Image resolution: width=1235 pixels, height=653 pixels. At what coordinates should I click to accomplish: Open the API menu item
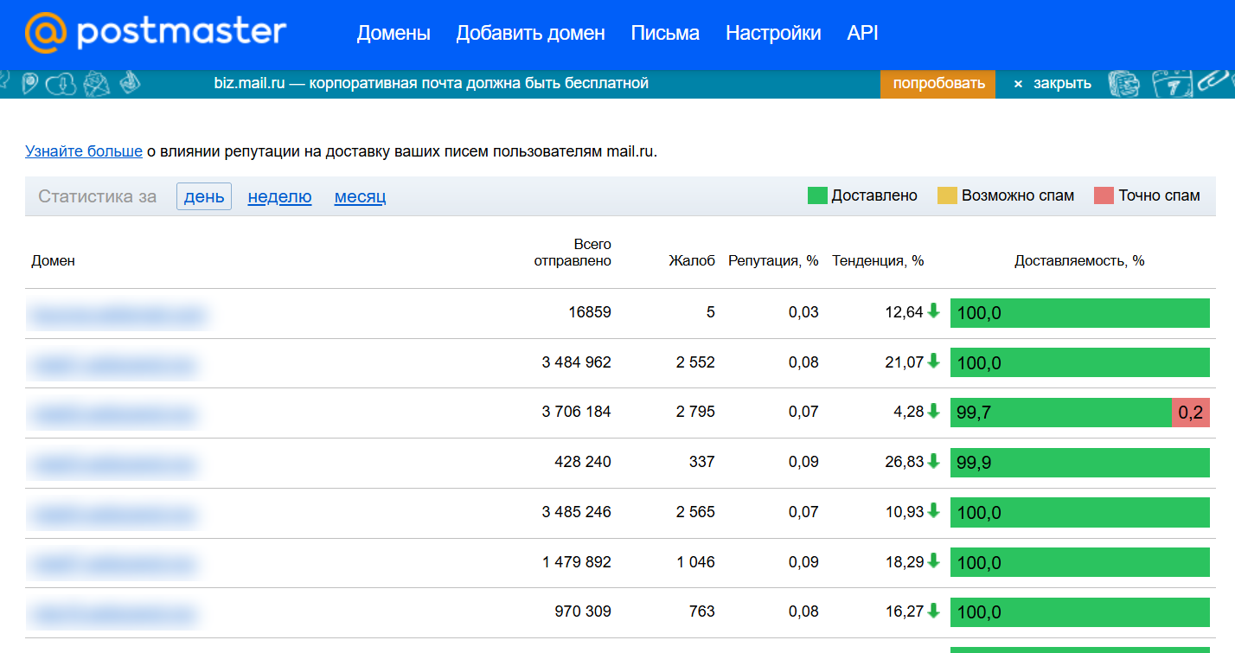pyautogui.click(x=863, y=34)
